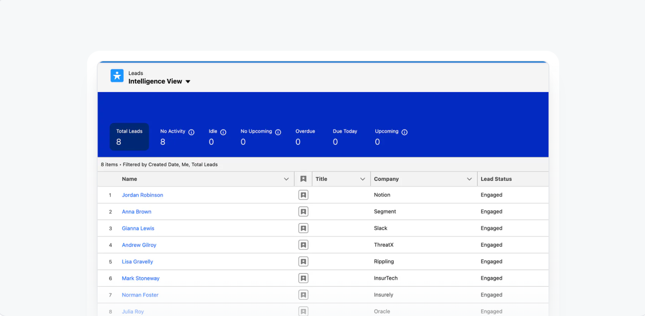645x316 pixels.
Task: Click the bookmark column header icon
Action: tap(303, 179)
